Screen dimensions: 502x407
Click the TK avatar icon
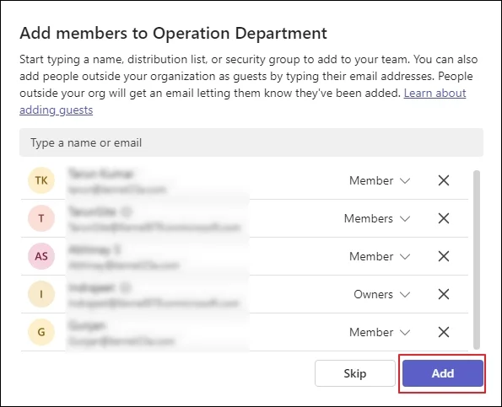(x=41, y=180)
